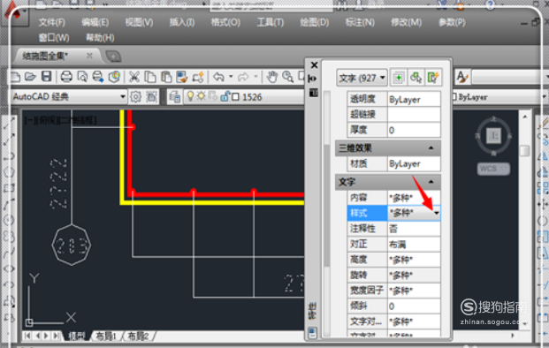Open the 格式(O) menu

(225, 22)
